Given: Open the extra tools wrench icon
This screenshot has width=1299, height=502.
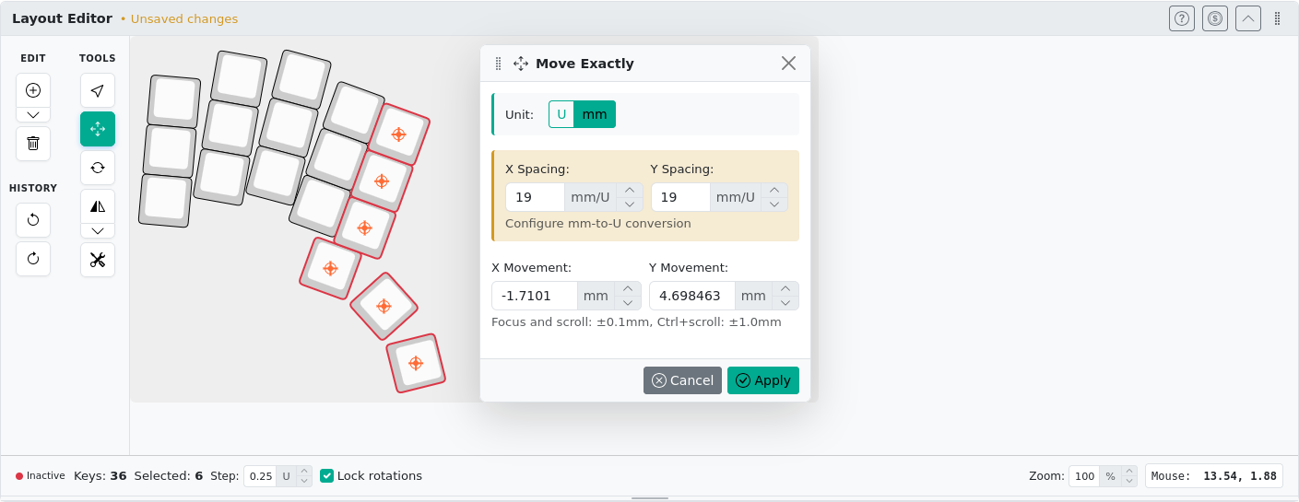Looking at the screenshot, I should 98,260.
